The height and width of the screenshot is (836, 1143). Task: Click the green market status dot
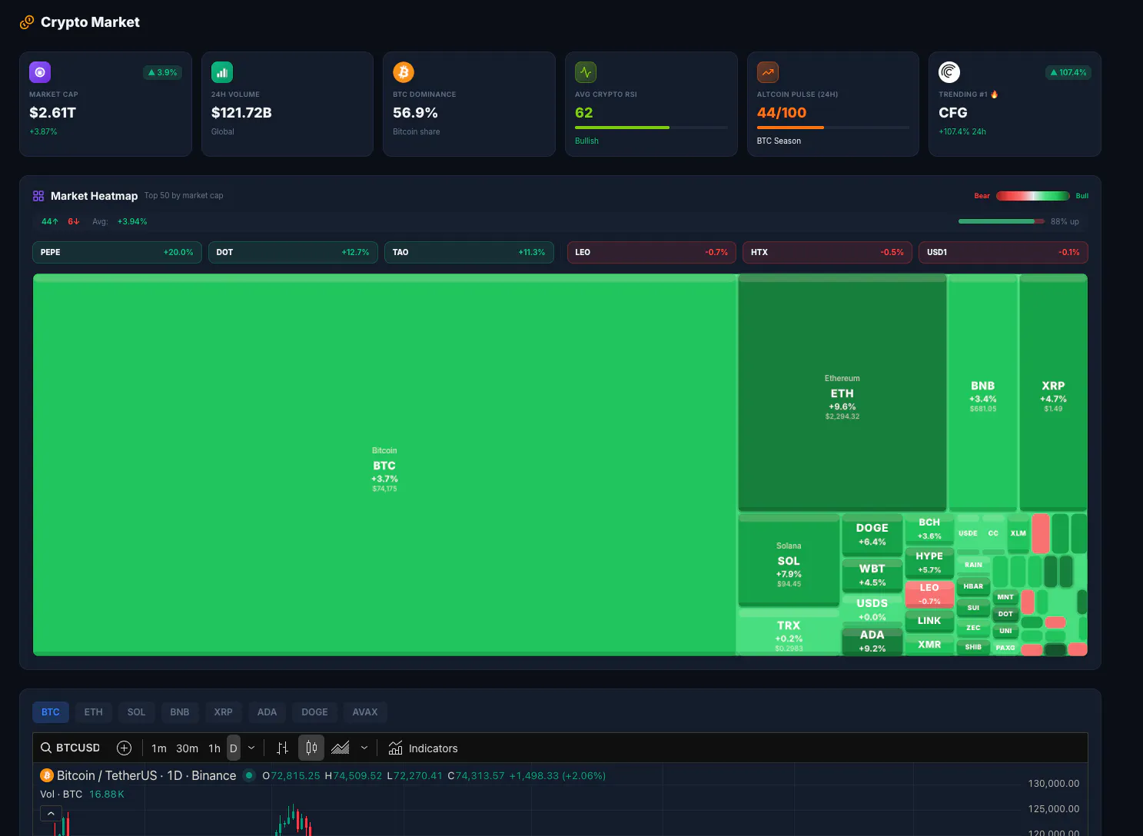(x=249, y=775)
